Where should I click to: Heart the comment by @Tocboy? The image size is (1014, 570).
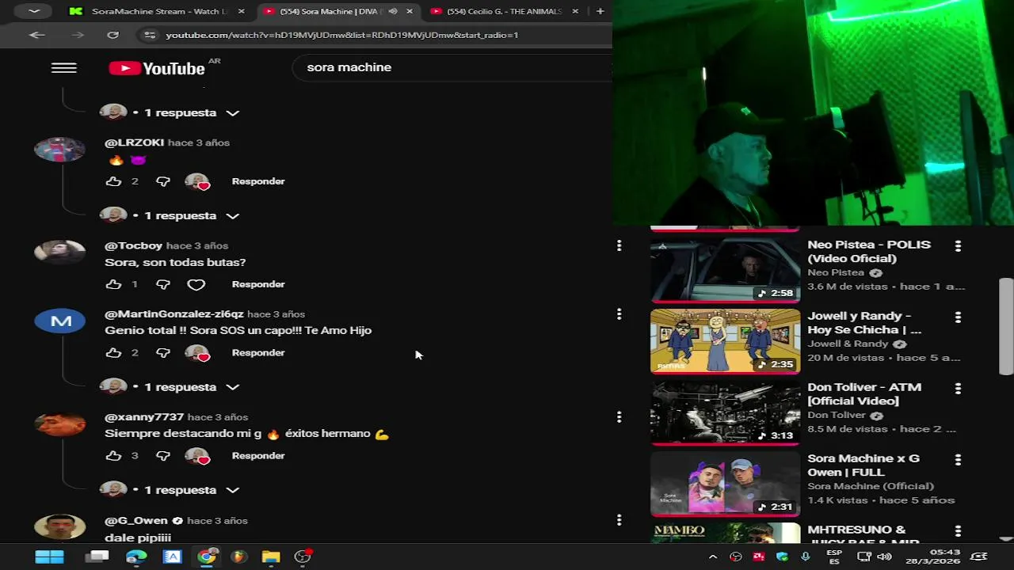[196, 284]
